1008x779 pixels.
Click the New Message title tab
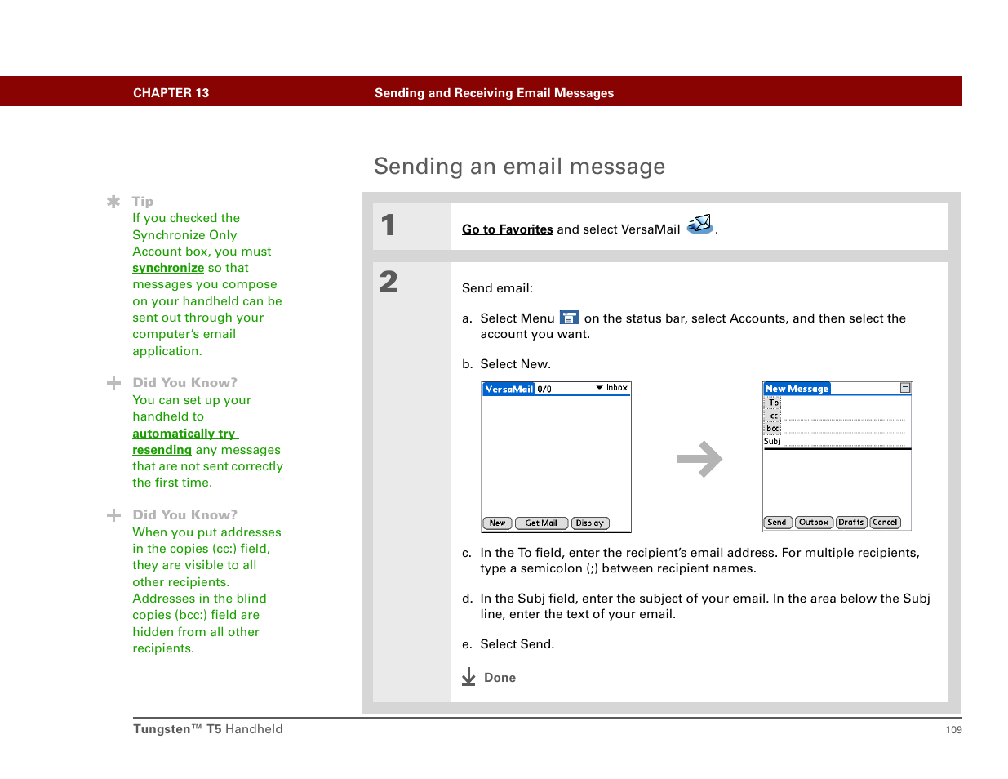tap(797, 389)
